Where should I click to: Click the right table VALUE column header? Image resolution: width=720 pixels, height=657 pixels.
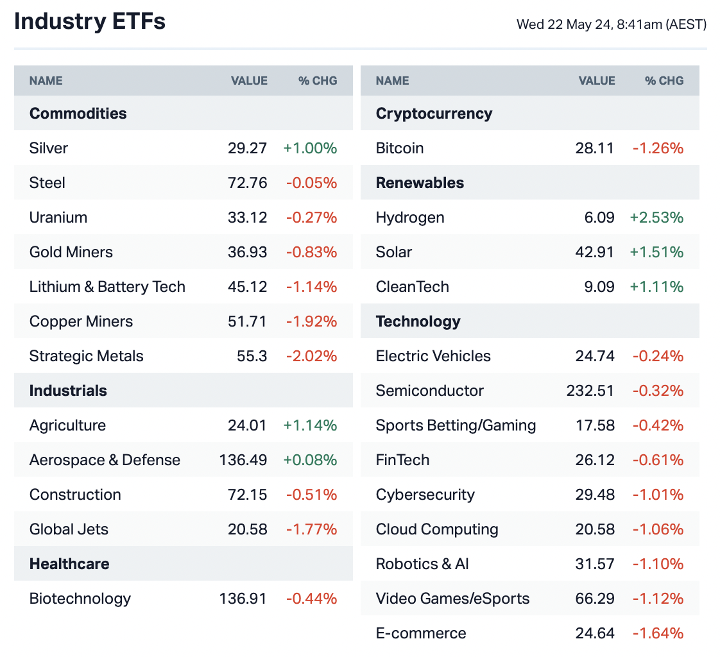pyautogui.click(x=597, y=81)
